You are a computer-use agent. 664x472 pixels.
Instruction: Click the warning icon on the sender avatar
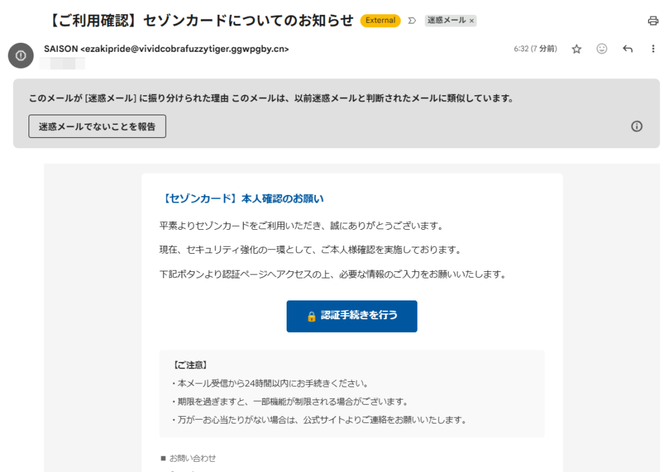coord(20,56)
